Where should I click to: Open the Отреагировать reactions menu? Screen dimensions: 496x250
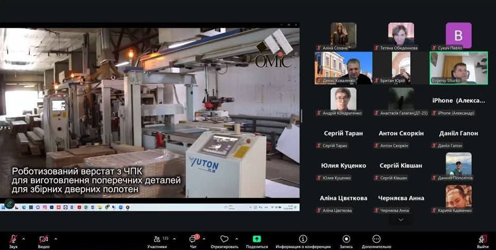pos(224,240)
